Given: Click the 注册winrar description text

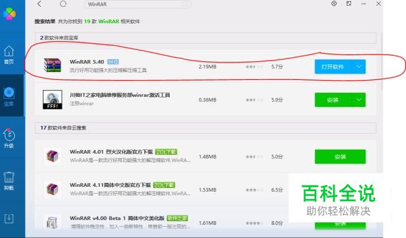Looking at the screenshot, I should (x=82, y=104).
